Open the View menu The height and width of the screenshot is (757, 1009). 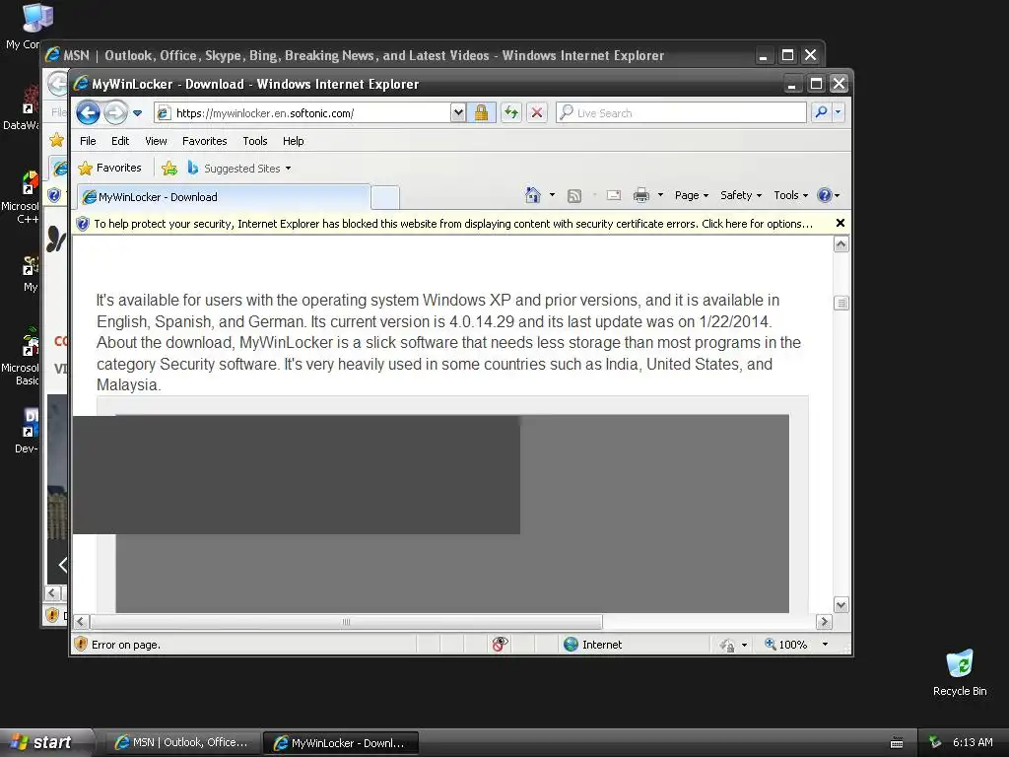[156, 141]
